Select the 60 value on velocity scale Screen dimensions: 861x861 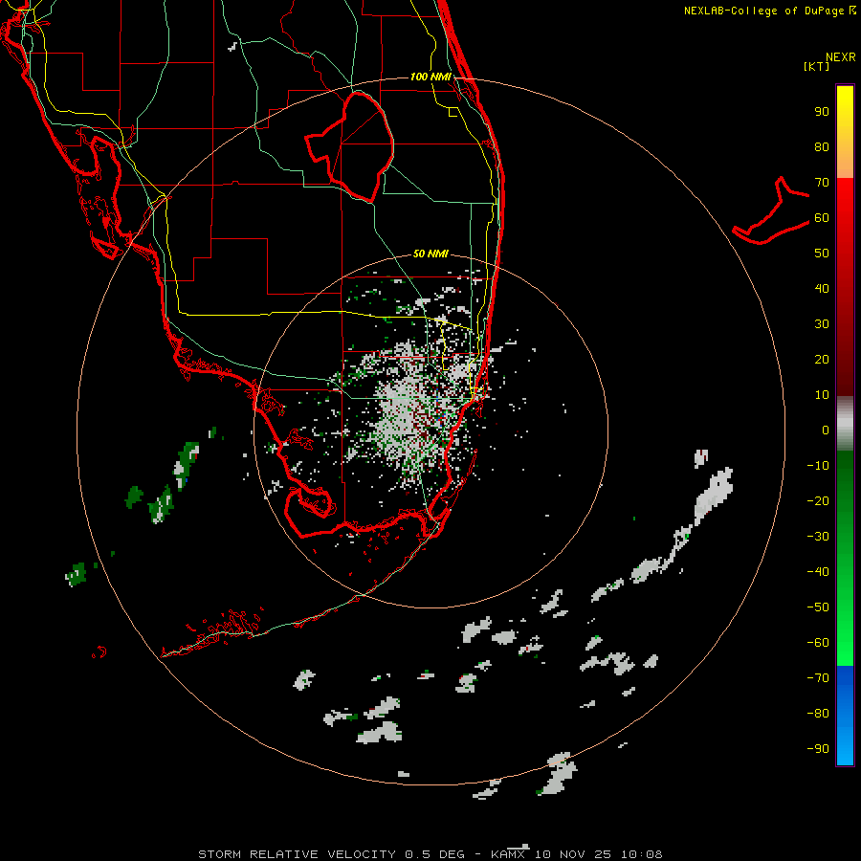pos(822,218)
